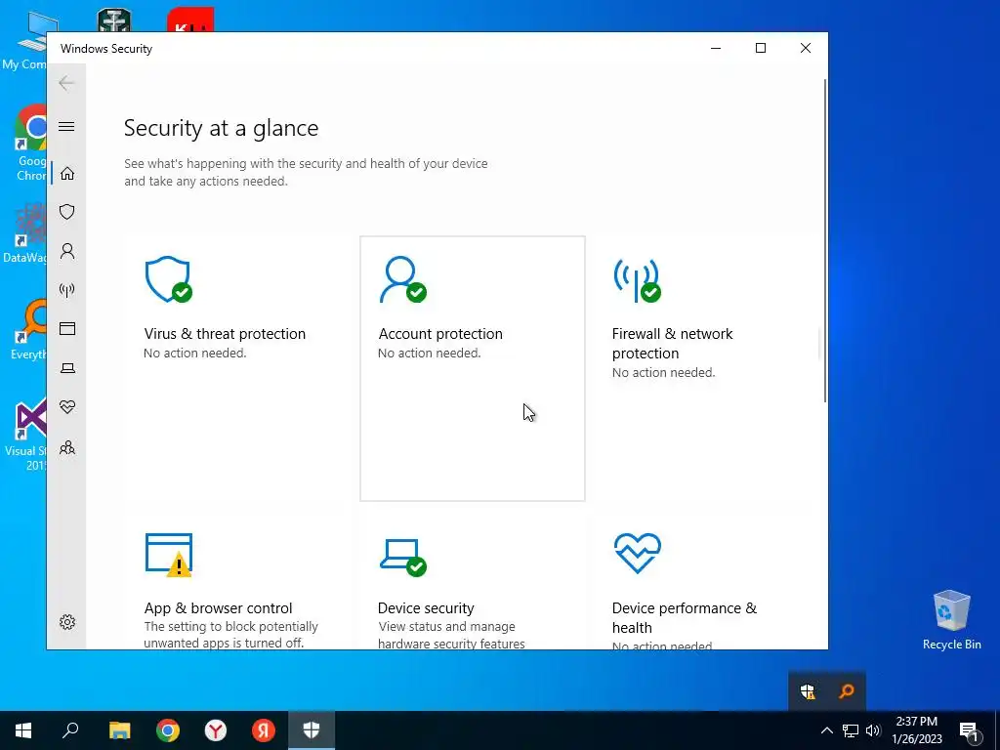Screen dimensions: 1000x750
Task: Expand hidden tray icons chevron
Action: 826,730
